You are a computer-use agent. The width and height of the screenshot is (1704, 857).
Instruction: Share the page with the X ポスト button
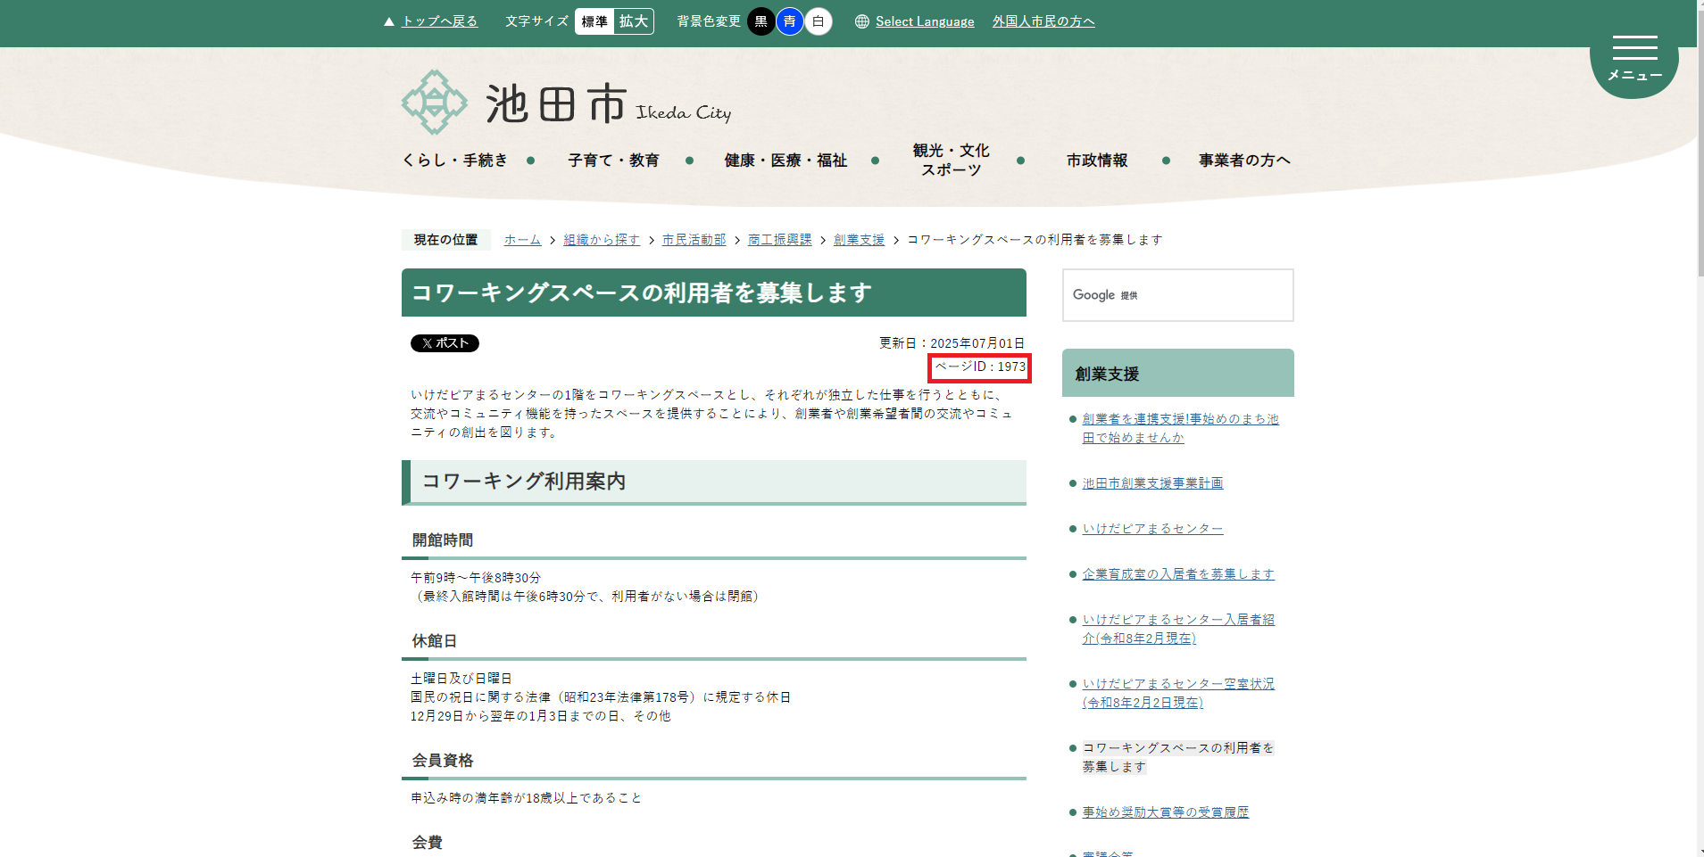pyautogui.click(x=444, y=342)
